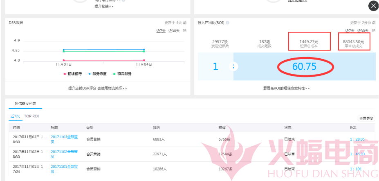Switch to the TOP ROI tab
The height and width of the screenshot is (181, 379).
pos(31,116)
